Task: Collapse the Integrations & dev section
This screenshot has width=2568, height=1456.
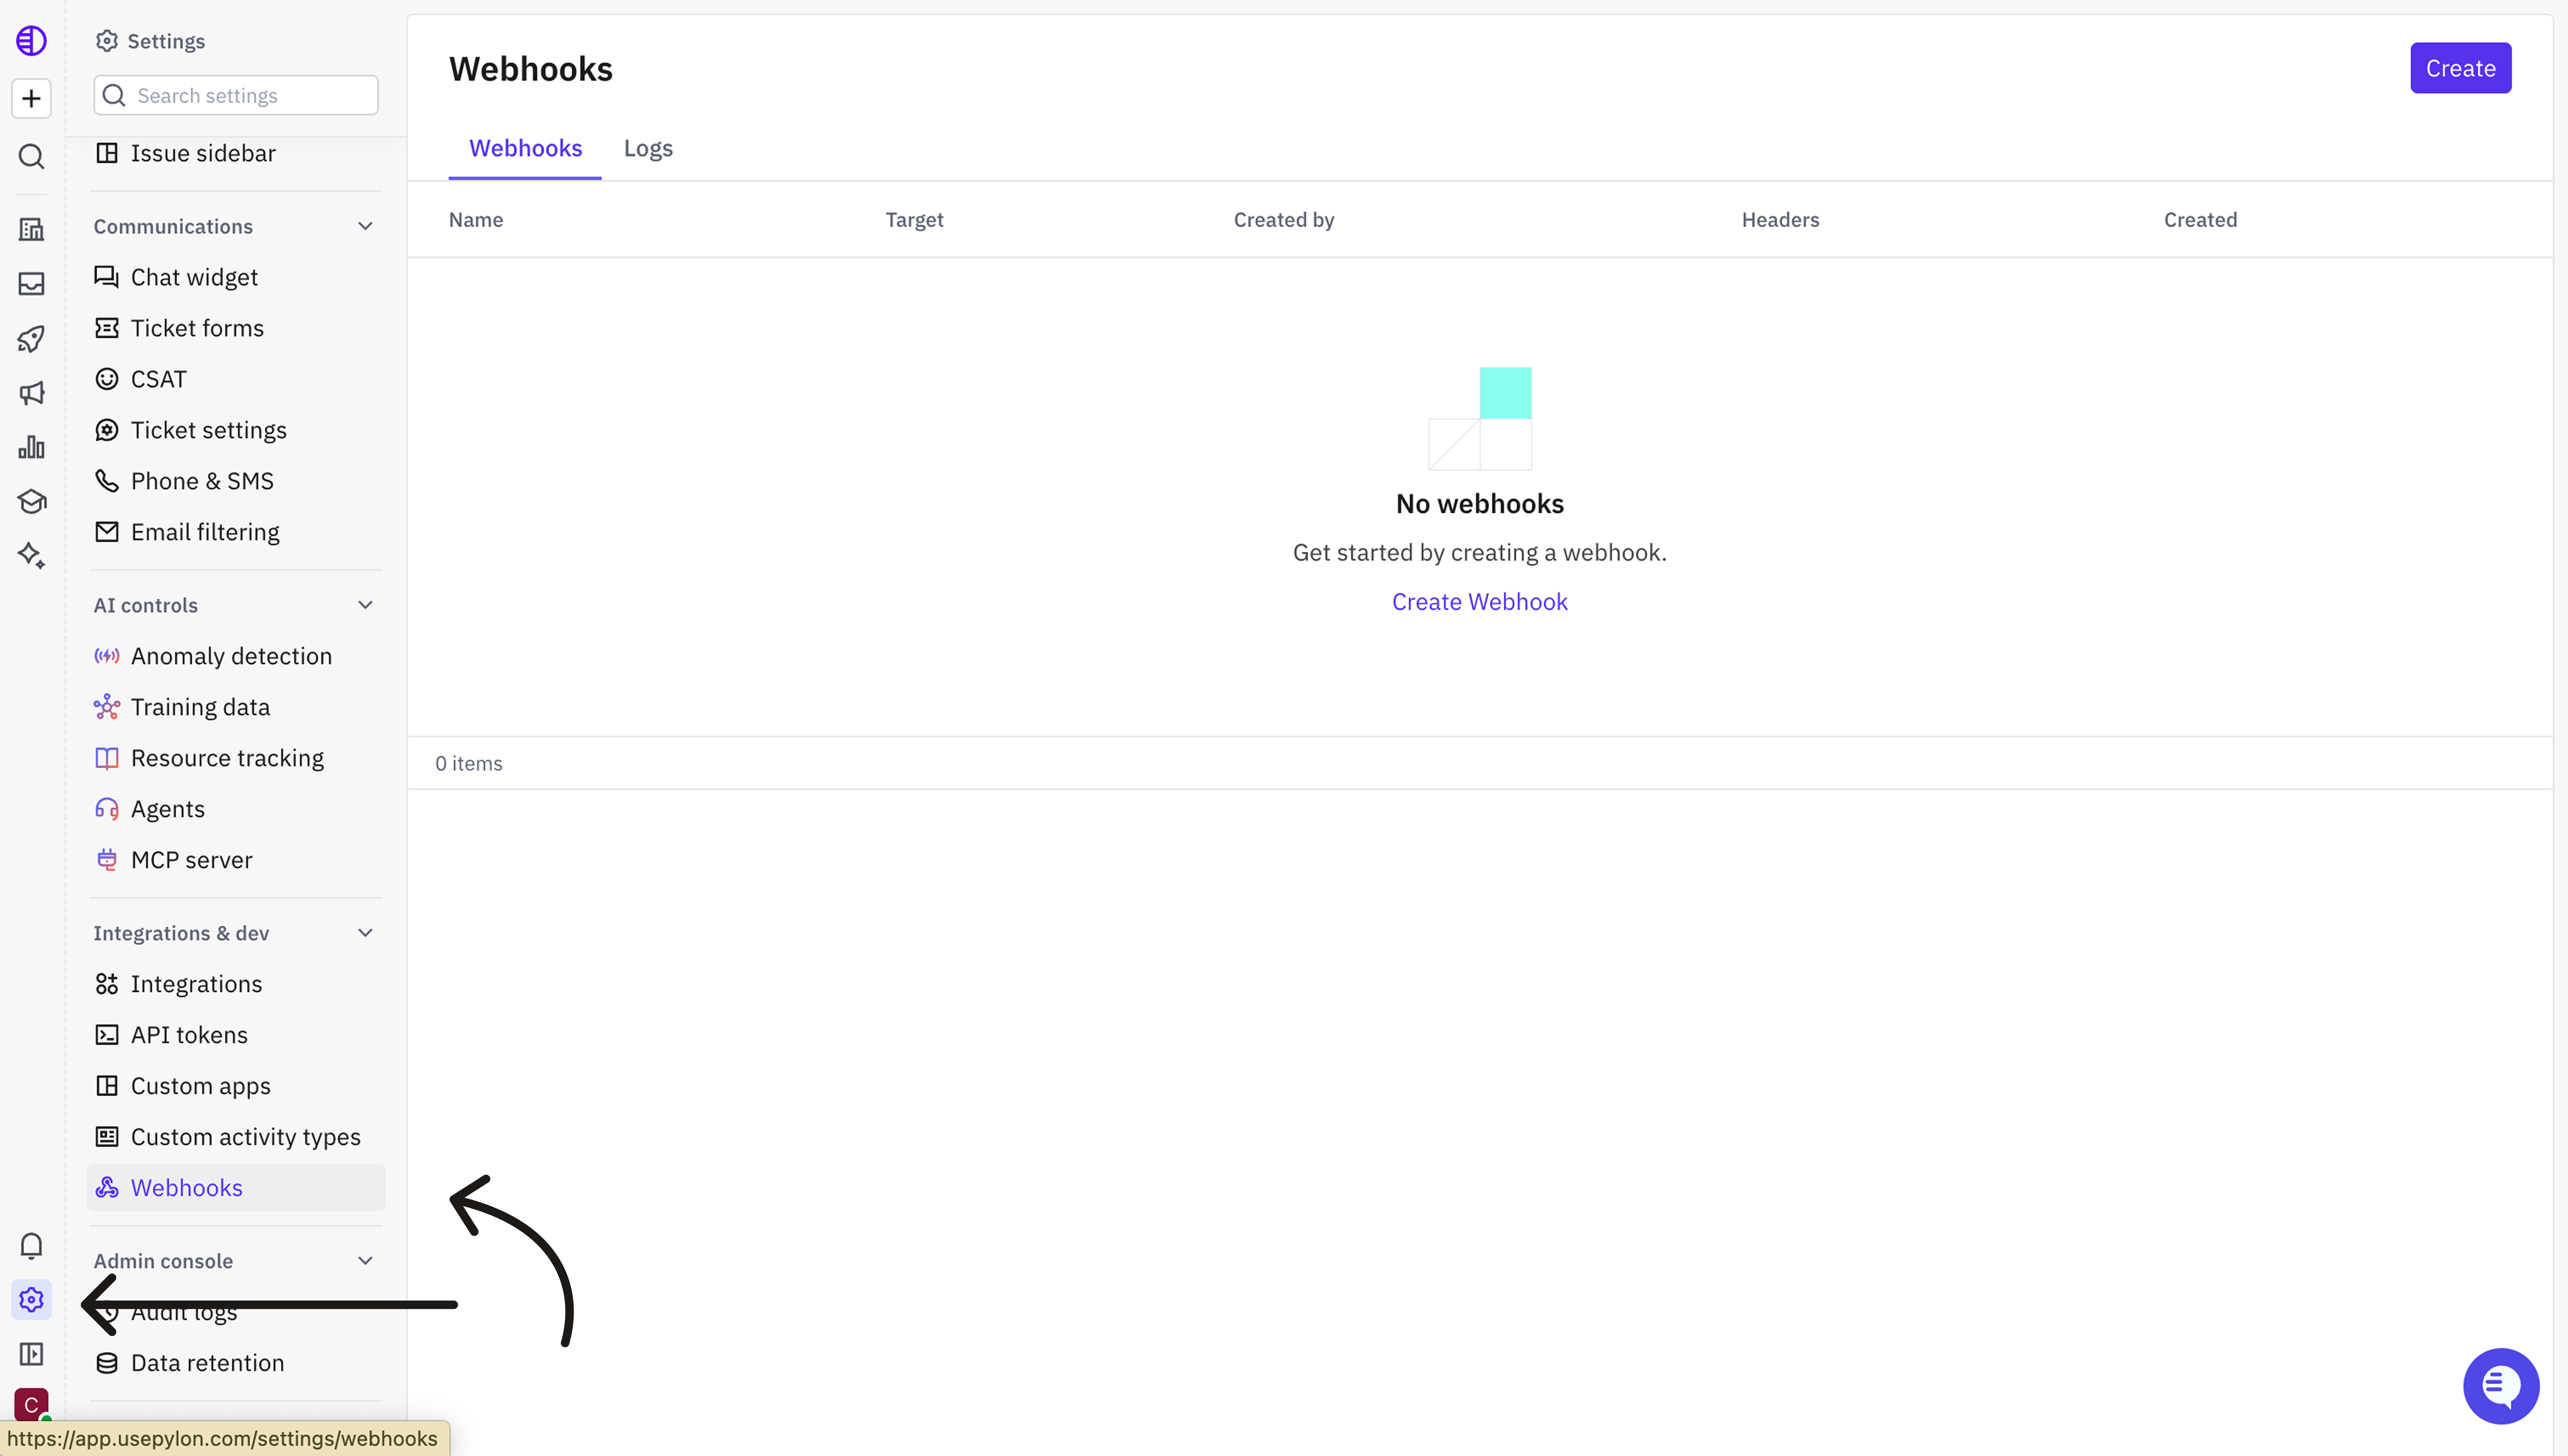Action: pos(365,933)
